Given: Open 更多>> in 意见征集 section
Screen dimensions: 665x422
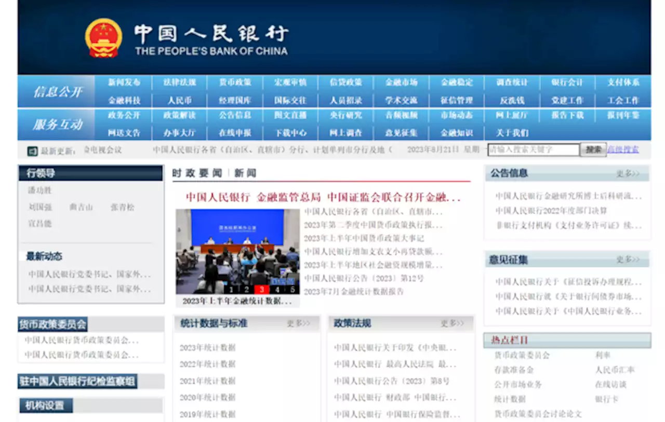Looking at the screenshot, I should (628, 260).
